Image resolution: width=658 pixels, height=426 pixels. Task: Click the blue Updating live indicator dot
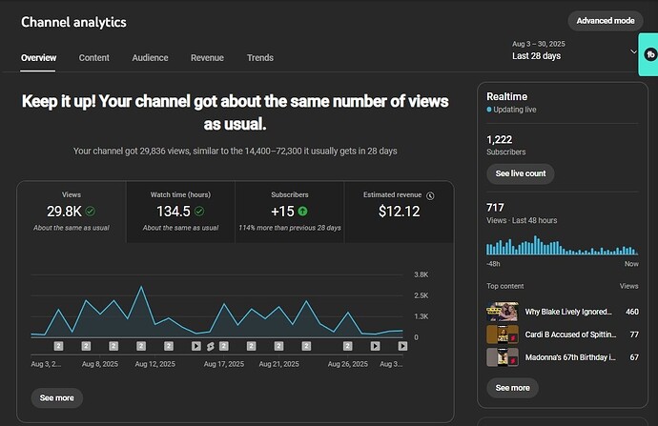coord(490,111)
